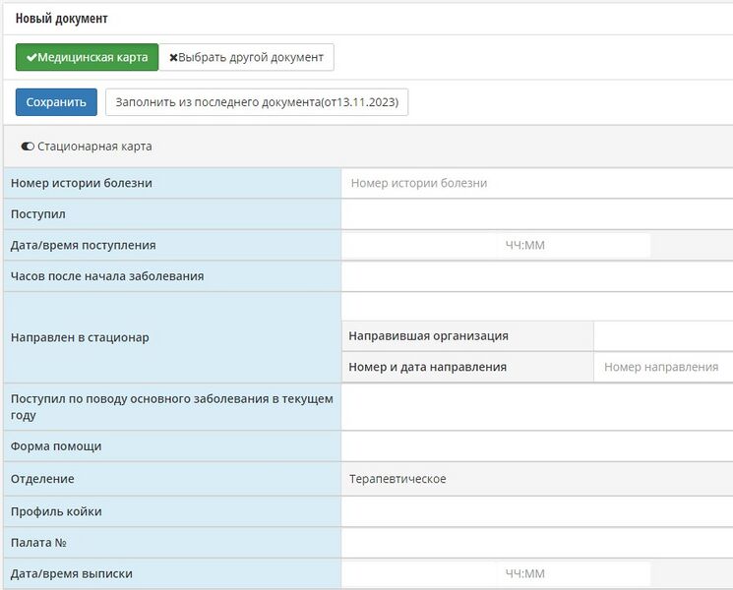Open the Форма помощи field
Viewport: 733px width, 590px height.
(x=537, y=446)
